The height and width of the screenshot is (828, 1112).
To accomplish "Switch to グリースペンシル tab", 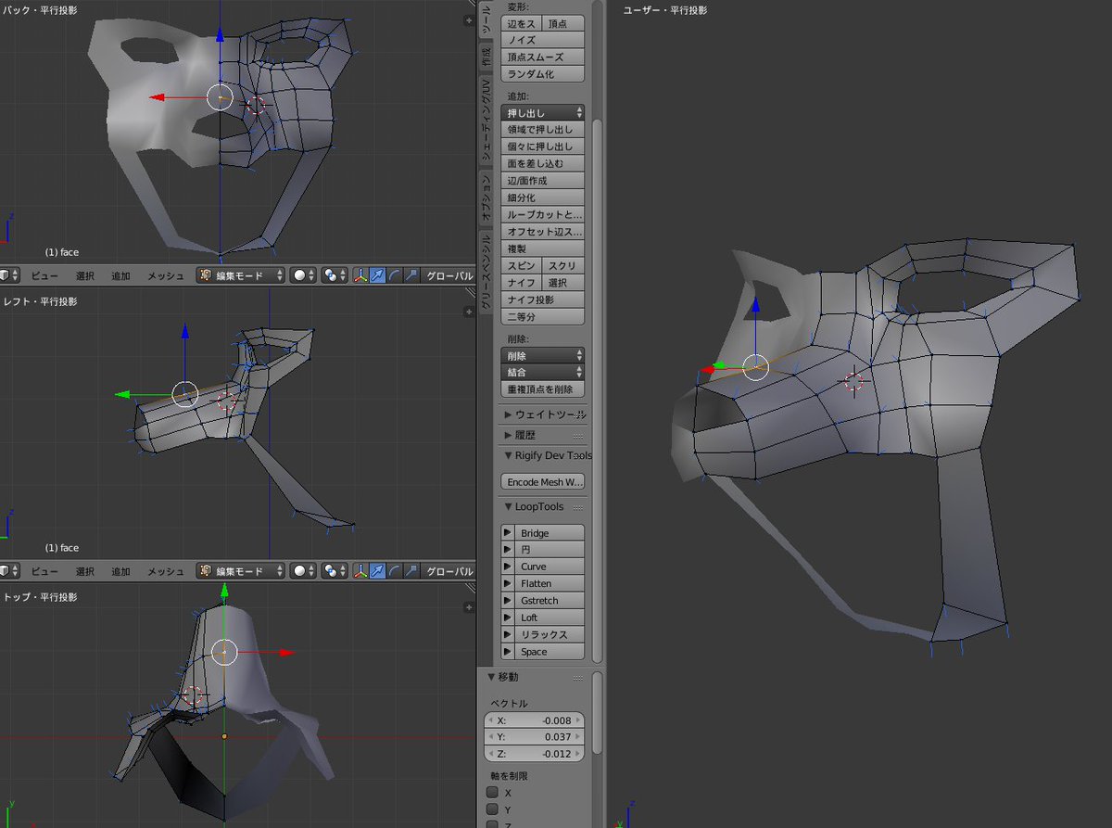I will [486, 272].
